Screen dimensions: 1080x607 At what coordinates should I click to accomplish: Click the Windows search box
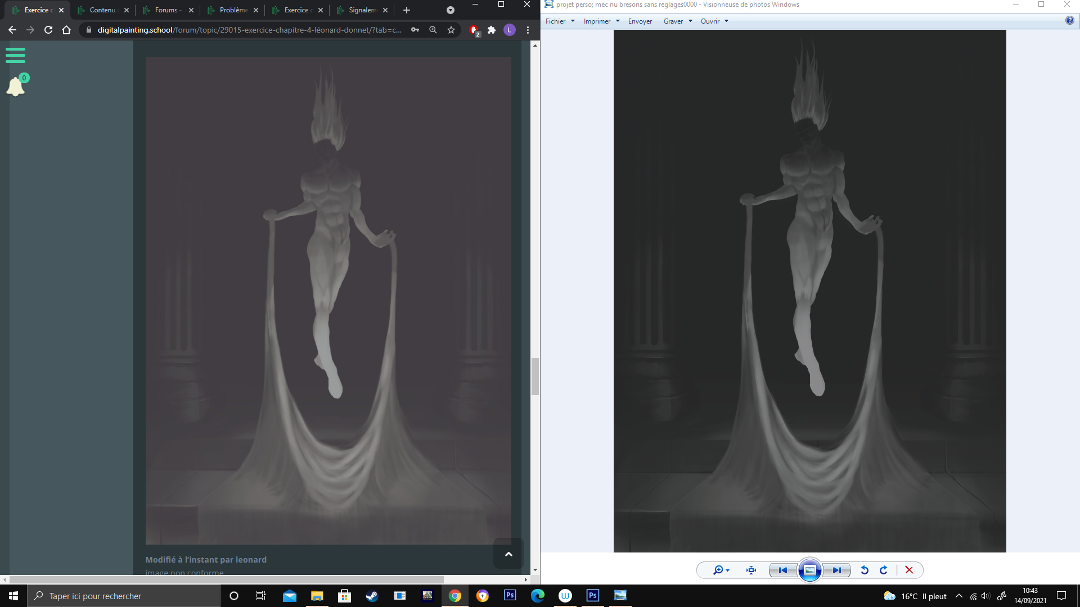tap(124, 596)
